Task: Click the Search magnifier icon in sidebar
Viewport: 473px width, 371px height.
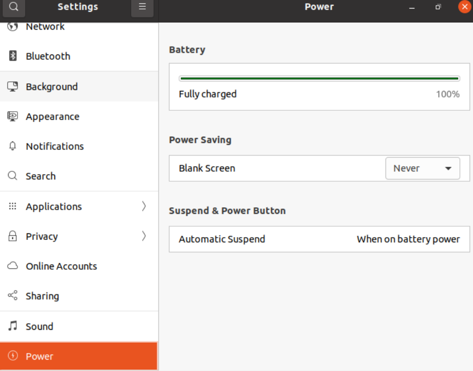Action: point(13,176)
